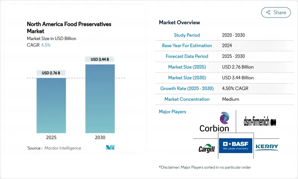Click the share icon inside Share button
This screenshot has height=179, width=298.
coord(268,12)
